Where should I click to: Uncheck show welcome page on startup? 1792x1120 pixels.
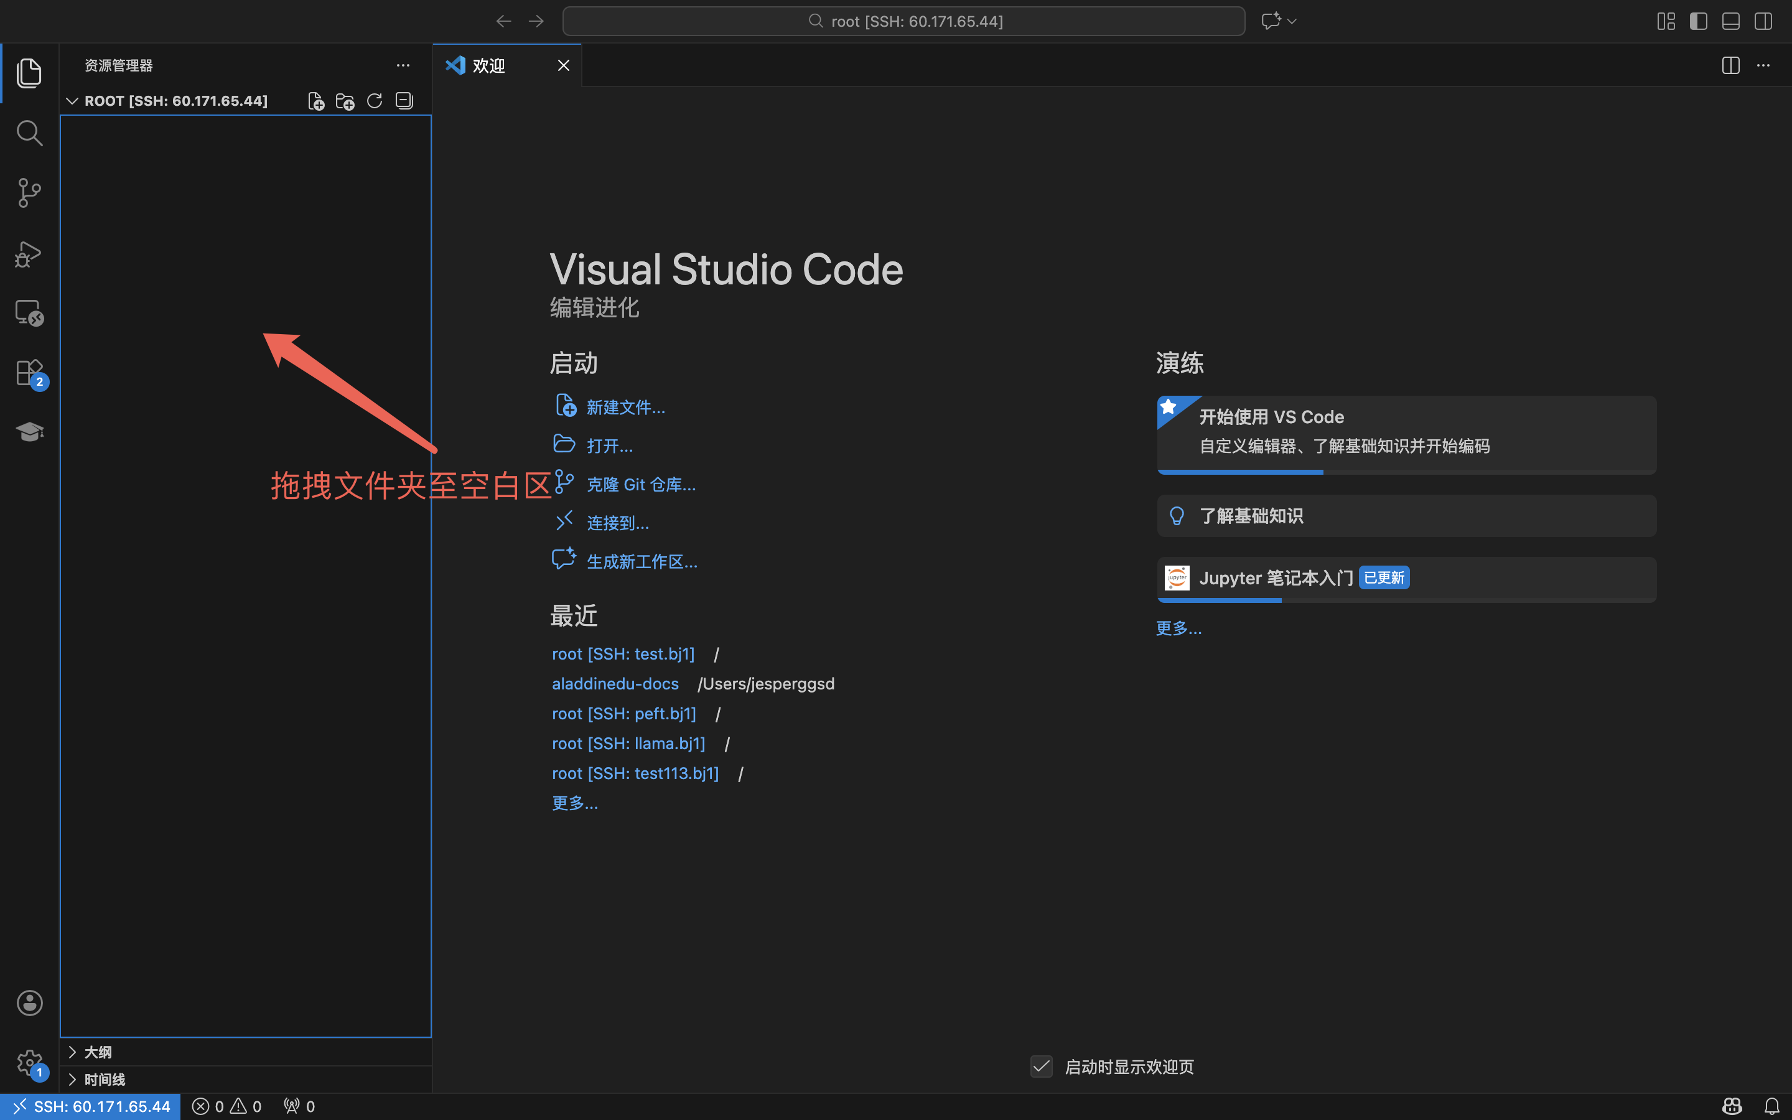1041,1066
